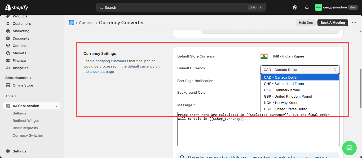Open Settings via the gear icon
The width and height of the screenshot is (362, 158).
(8, 151)
